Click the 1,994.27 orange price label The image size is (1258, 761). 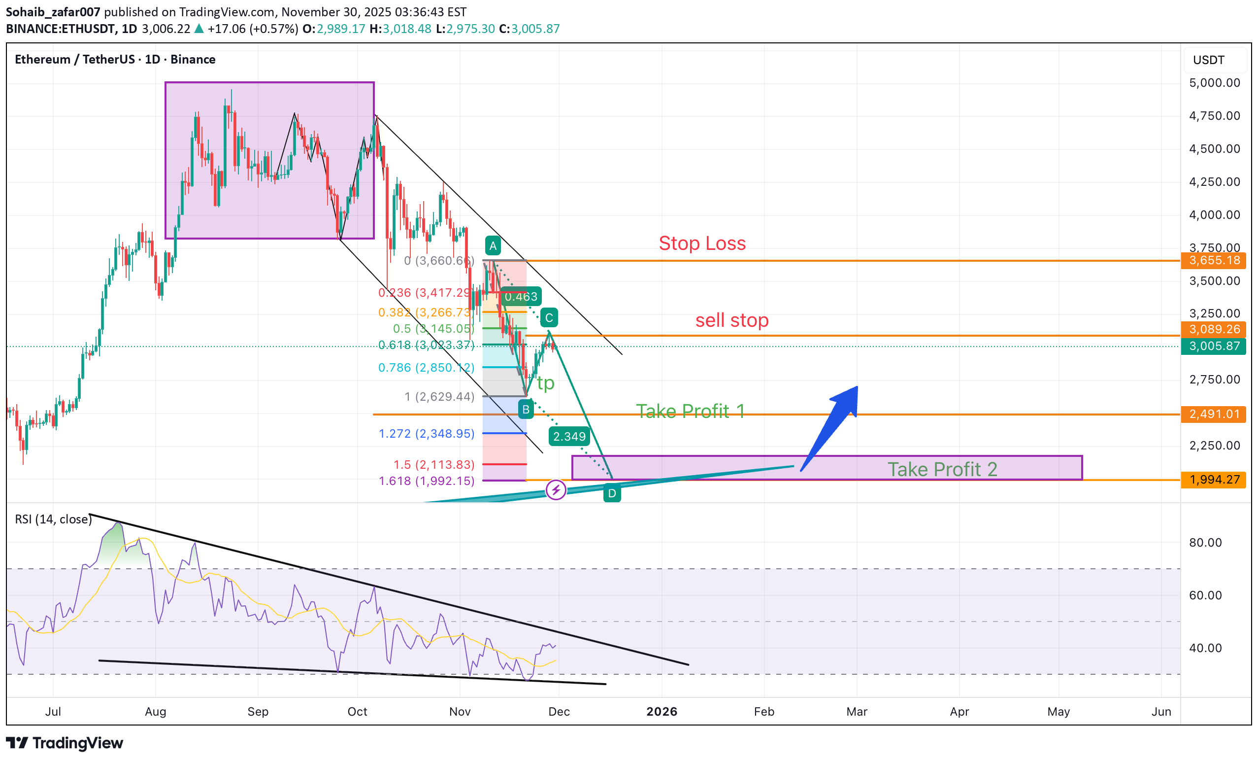tap(1214, 480)
